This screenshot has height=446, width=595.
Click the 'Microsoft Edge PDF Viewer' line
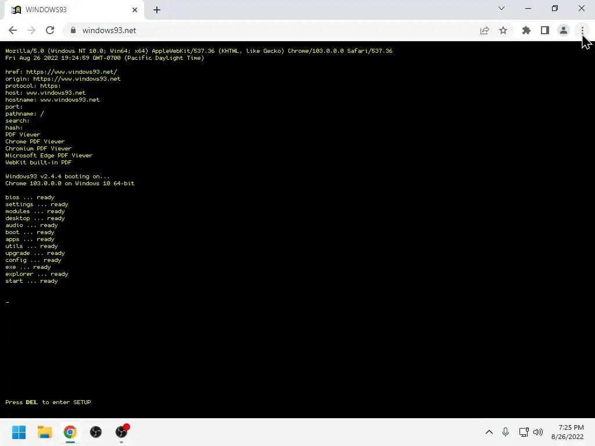[49, 156]
